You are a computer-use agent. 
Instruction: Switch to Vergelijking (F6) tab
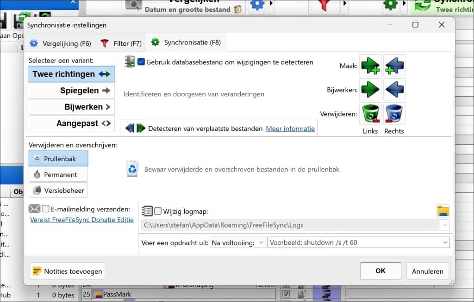(x=61, y=43)
